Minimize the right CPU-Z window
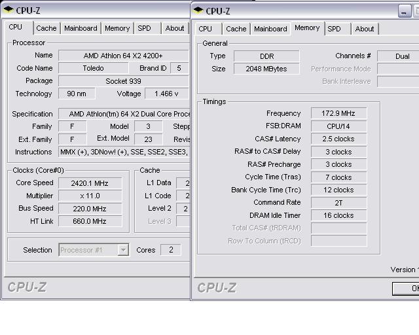Image resolution: width=419 pixels, height=335 pixels. pos(405,11)
